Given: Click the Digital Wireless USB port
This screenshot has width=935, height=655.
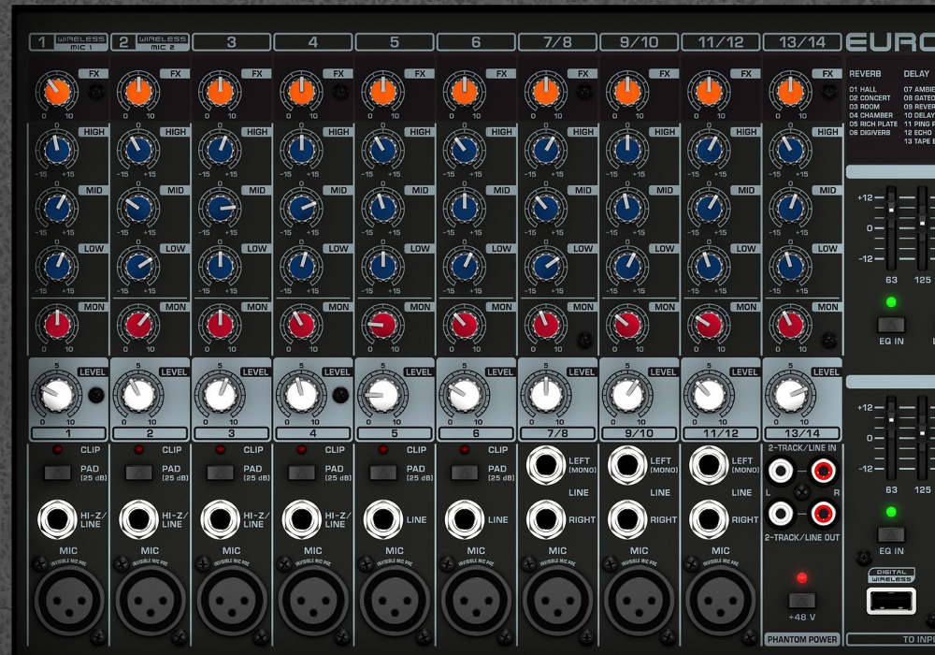Looking at the screenshot, I should (x=890, y=600).
